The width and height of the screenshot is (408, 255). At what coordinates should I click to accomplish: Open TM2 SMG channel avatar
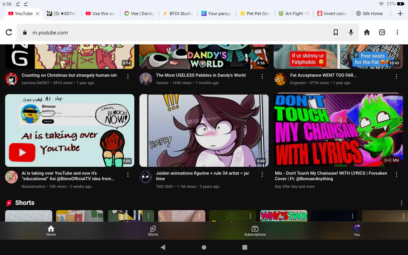pos(146,177)
